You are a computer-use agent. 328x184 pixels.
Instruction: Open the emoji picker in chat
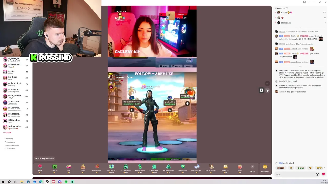coord(317,174)
